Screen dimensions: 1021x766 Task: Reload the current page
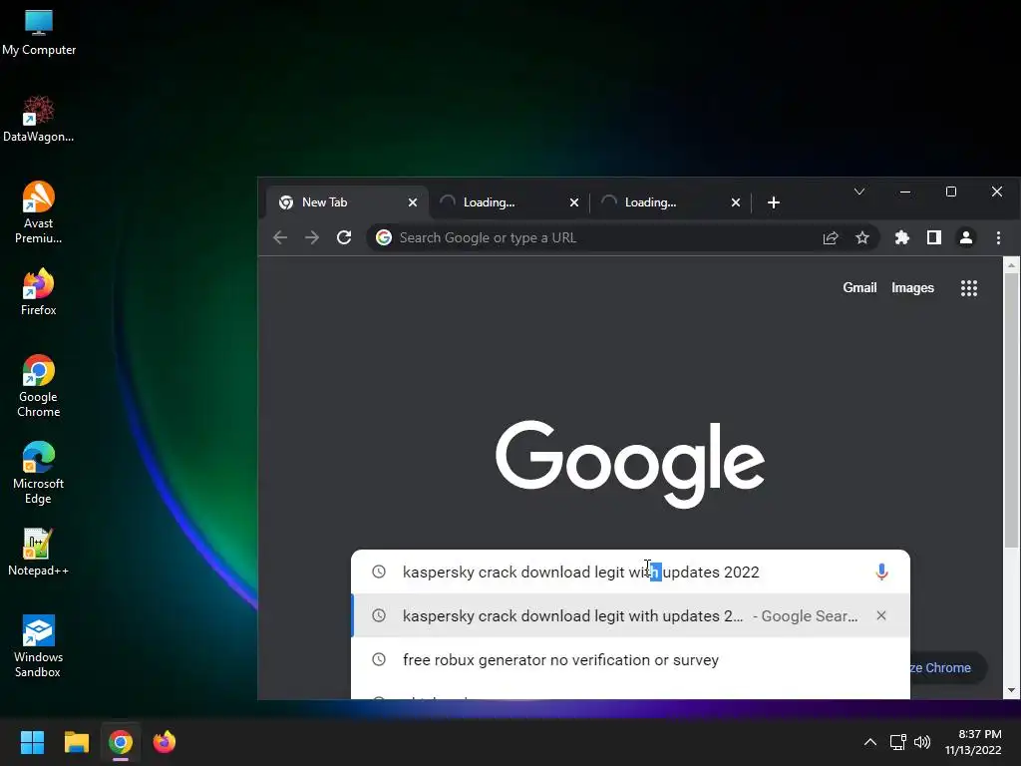coord(344,237)
